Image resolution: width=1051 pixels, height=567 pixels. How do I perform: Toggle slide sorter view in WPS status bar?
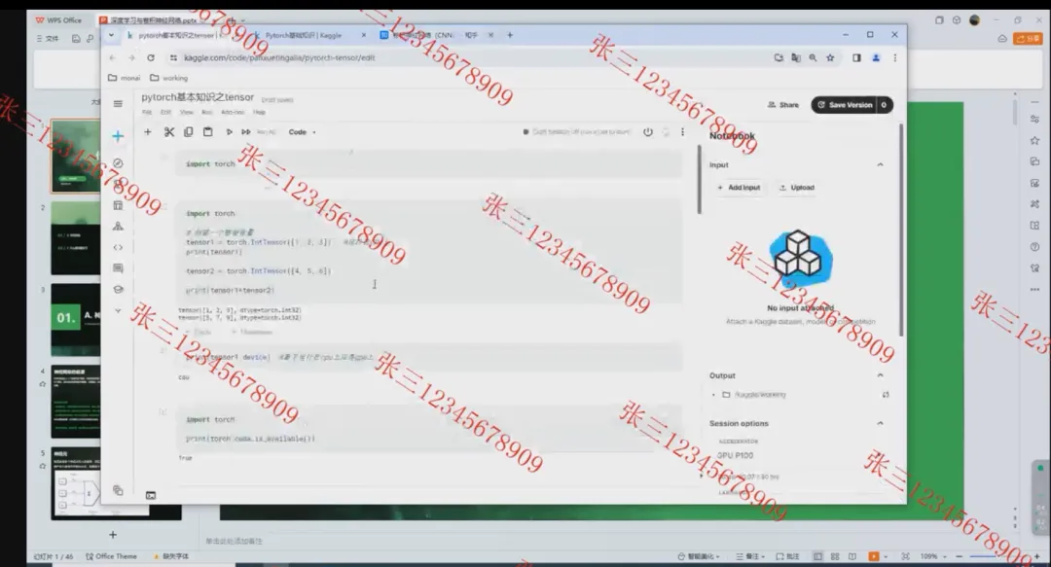[835, 556]
